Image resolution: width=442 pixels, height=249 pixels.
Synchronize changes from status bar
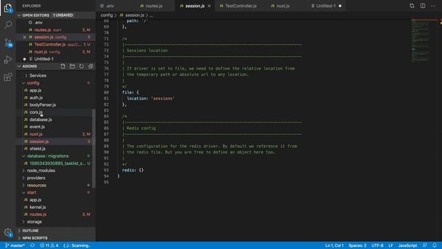pyautogui.click(x=32, y=246)
